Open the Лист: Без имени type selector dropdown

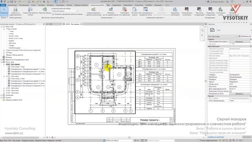[222, 36]
